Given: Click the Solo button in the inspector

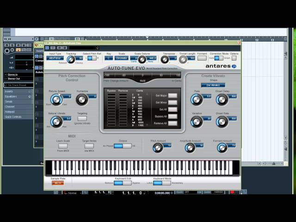Looking at the screenshot, I should [12, 45].
